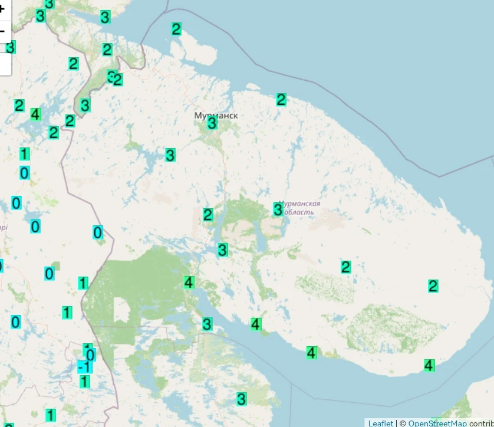Select the green 4 marker on the northwestern lake

[35, 114]
